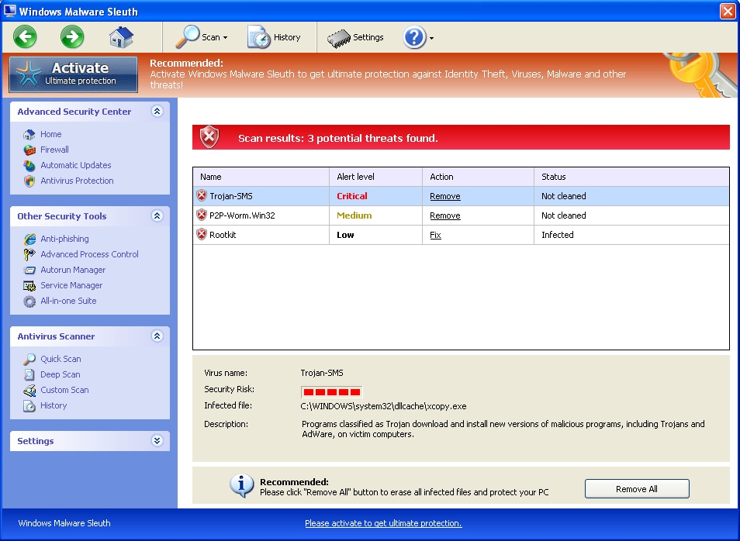This screenshot has width=740, height=541.
Task: Click the Antivirus Protection shield icon
Action: coord(29,181)
